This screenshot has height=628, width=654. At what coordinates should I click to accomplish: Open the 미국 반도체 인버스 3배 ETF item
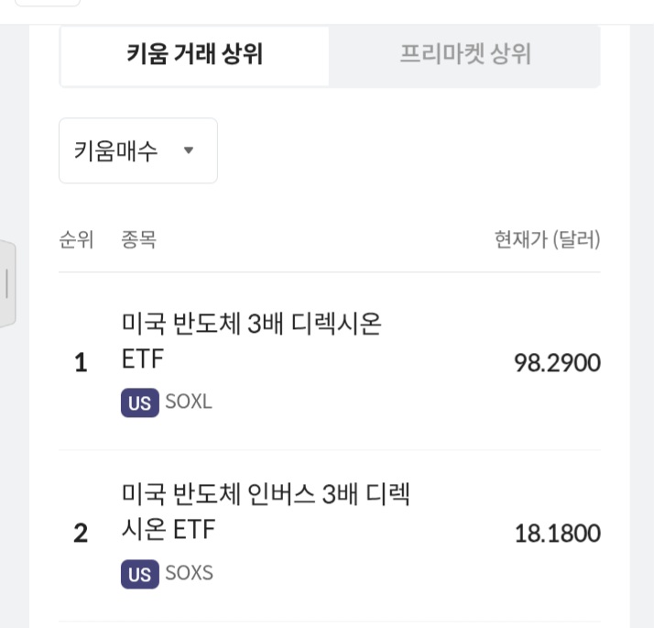coord(266,512)
